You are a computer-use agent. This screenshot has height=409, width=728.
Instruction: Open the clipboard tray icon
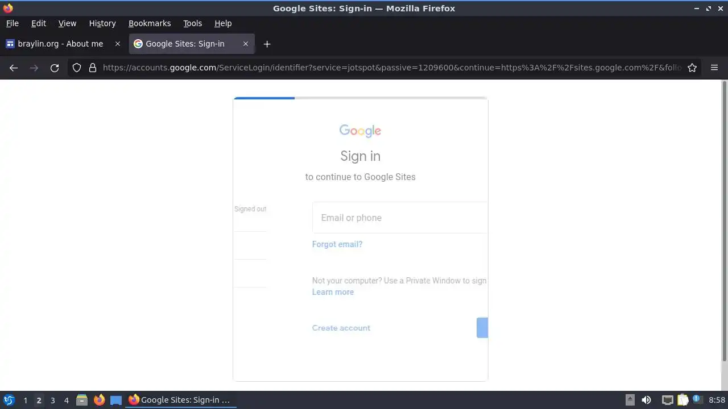pos(682,400)
